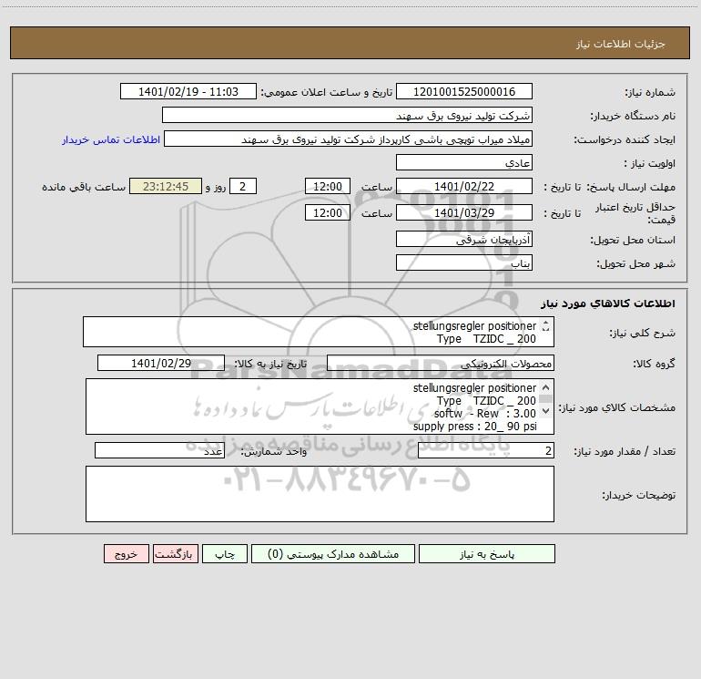Screen dimensions: 701x679
Task: Click the price validity date 1401/03/29
Action: (x=464, y=212)
